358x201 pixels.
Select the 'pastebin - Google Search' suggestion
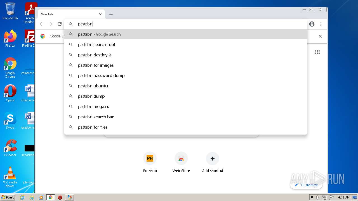(186, 34)
